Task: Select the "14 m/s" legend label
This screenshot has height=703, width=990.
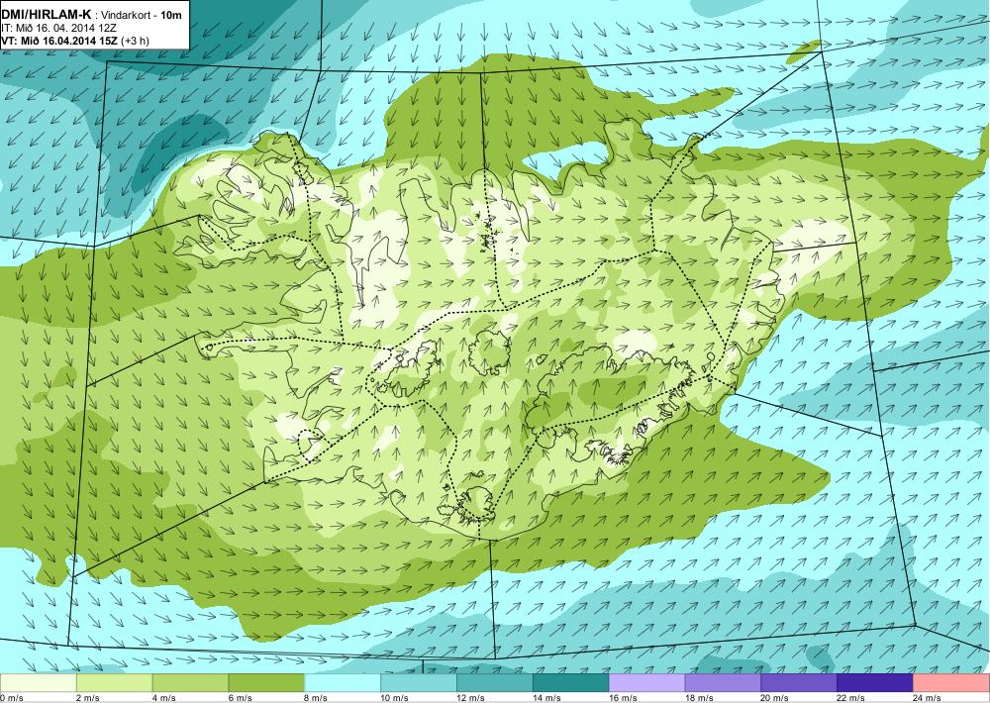Action: click(x=546, y=698)
